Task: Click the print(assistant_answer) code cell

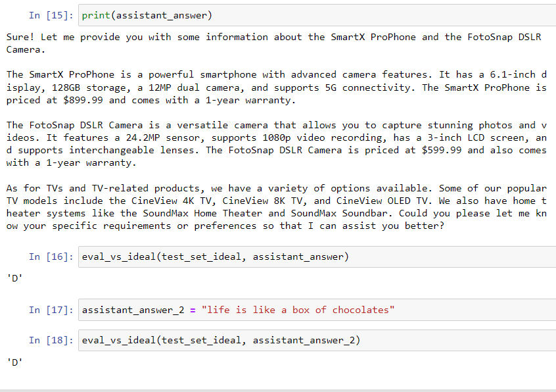Action: (317, 15)
